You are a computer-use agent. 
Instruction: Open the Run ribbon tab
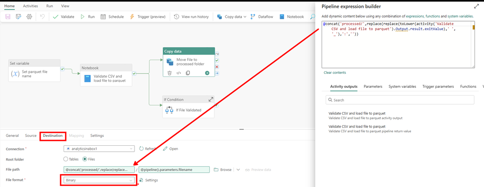click(49, 6)
